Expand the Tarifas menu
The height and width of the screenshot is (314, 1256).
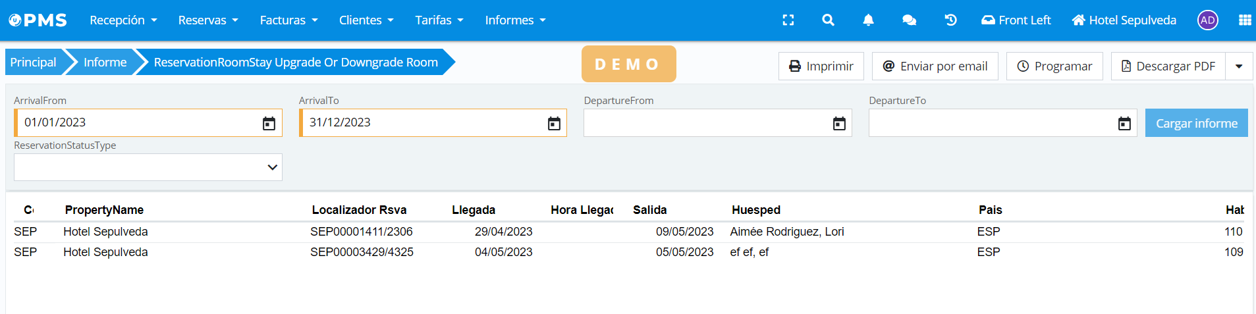[439, 20]
